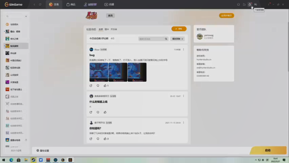Expand the 最近回复 sort dropdown
289x163 pixels.
click(x=177, y=39)
